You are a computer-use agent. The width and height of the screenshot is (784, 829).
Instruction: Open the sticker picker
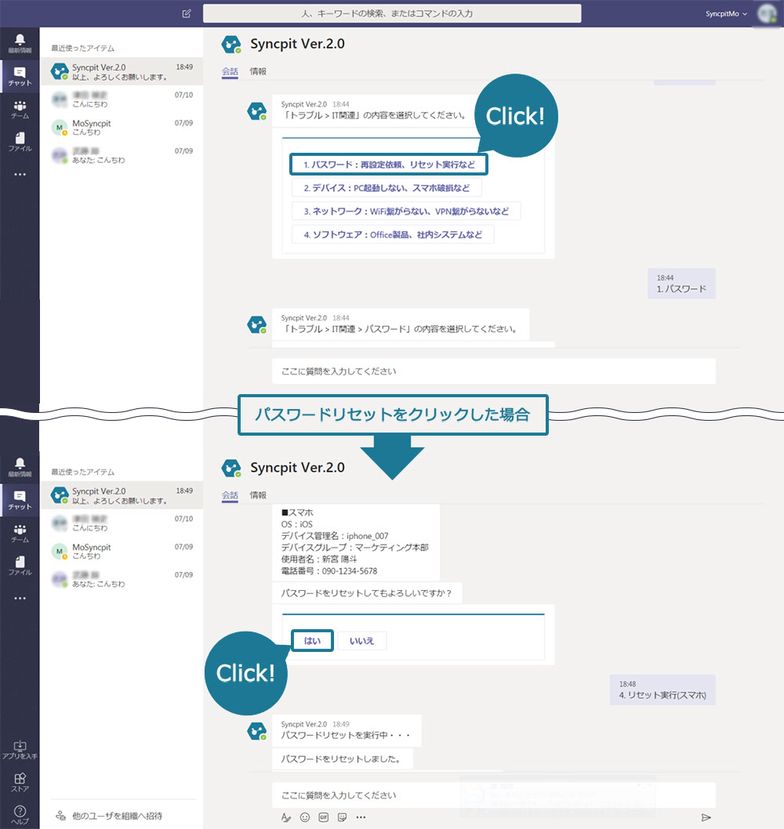343,817
